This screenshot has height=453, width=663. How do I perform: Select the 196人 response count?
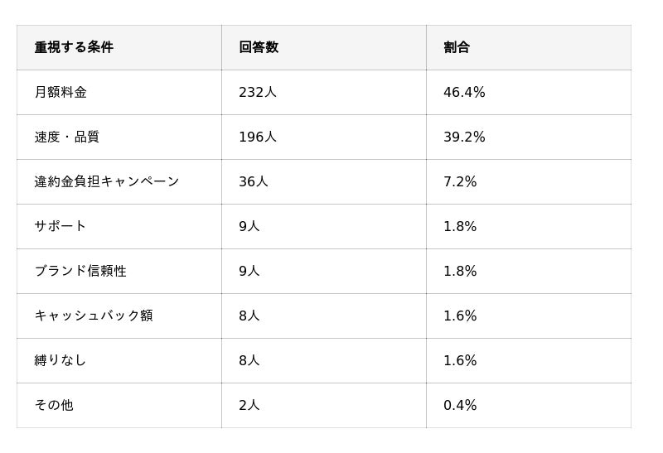click(258, 137)
